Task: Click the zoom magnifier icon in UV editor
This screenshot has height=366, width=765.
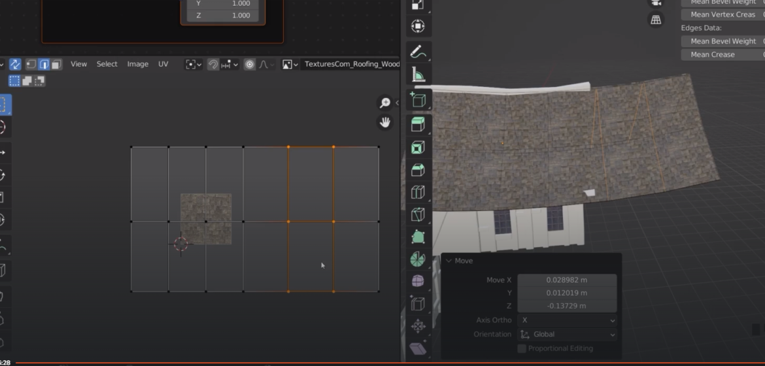Action: (x=385, y=103)
